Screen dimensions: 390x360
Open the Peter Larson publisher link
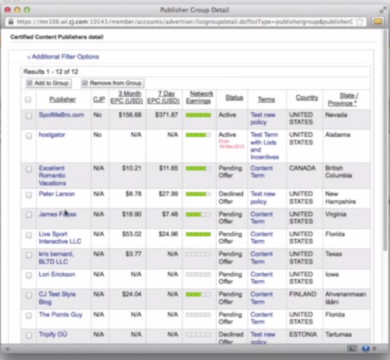(57, 194)
